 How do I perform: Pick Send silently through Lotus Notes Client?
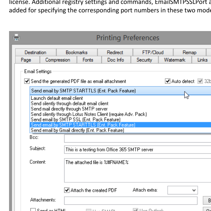[120, 114]
